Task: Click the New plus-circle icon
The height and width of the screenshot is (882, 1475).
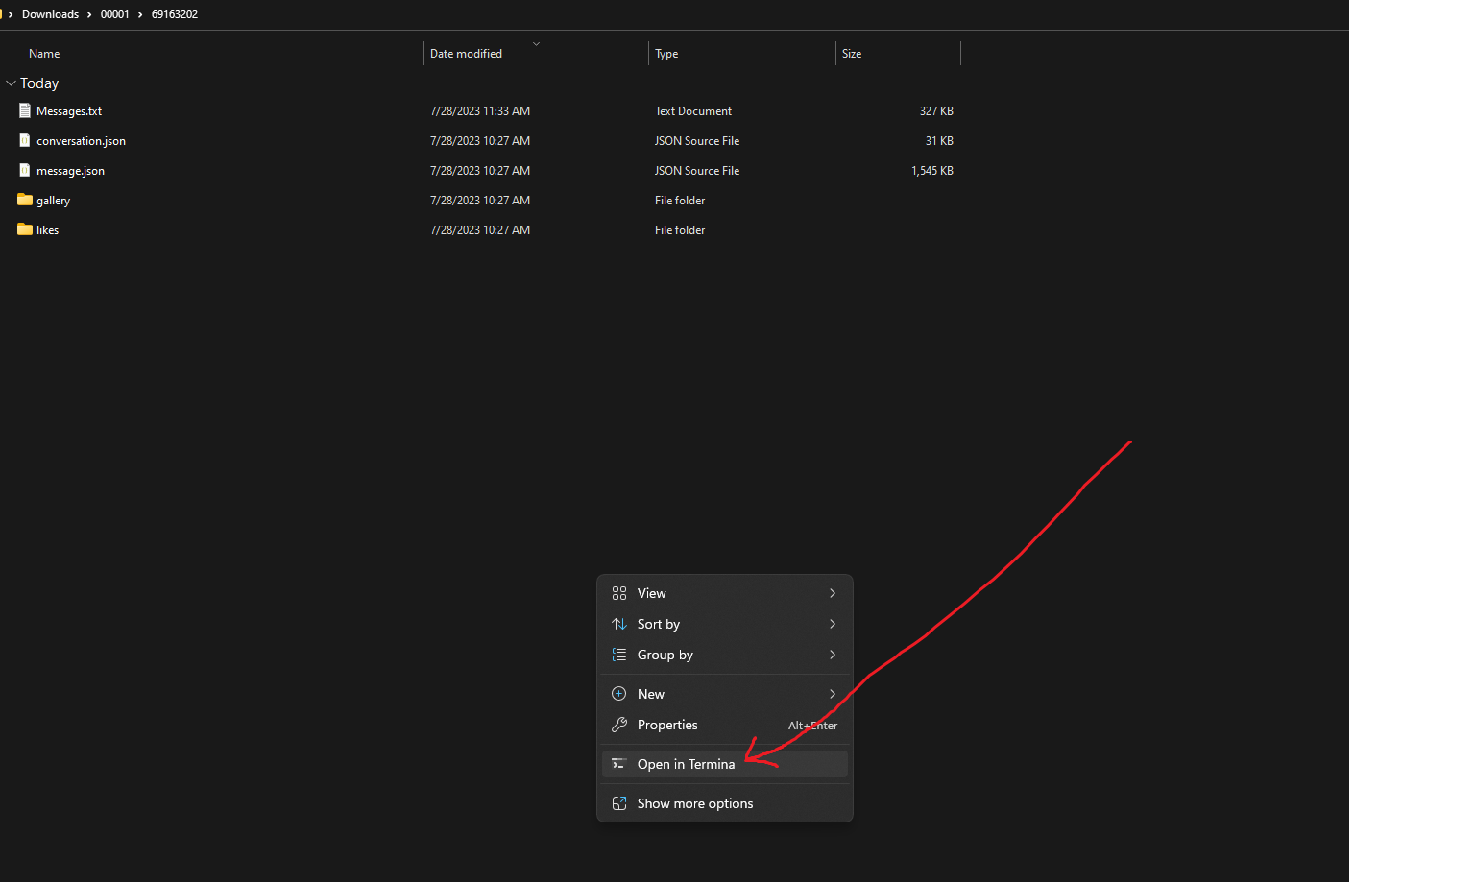Action: (619, 694)
